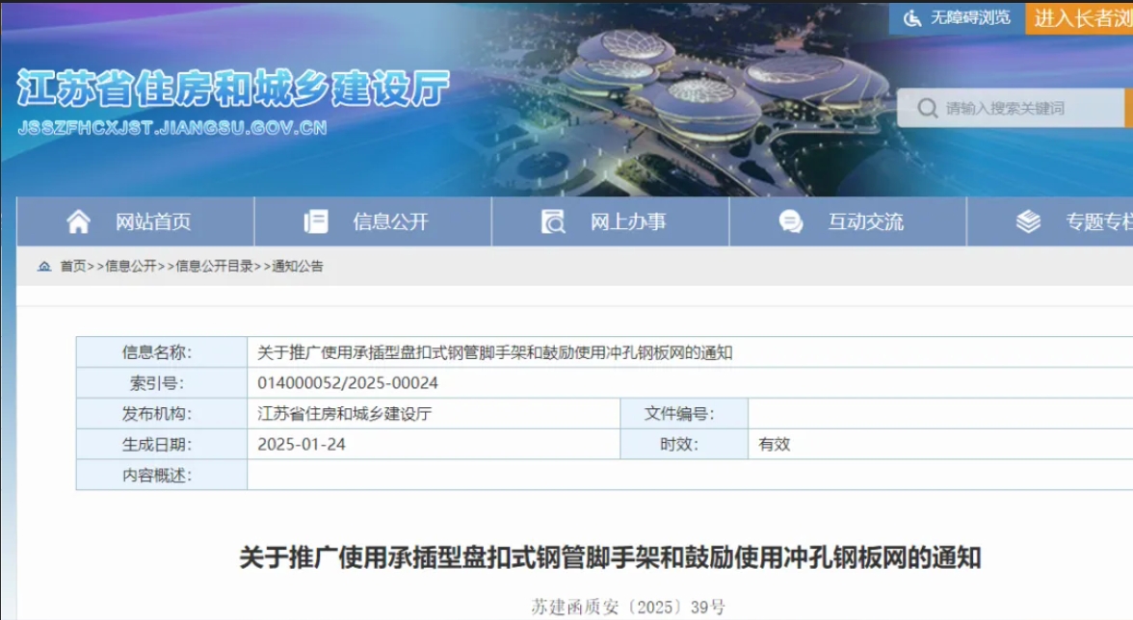The width and height of the screenshot is (1133, 620).
Task: Click the date 2025-01-24
Action: point(302,444)
